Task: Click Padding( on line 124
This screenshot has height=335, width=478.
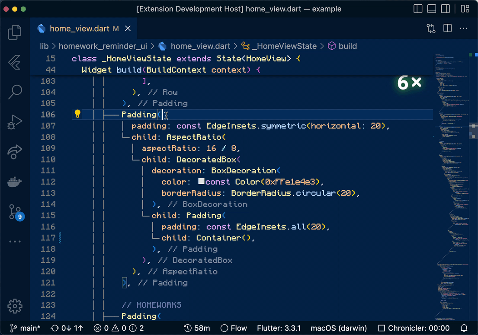Action: coord(141,316)
